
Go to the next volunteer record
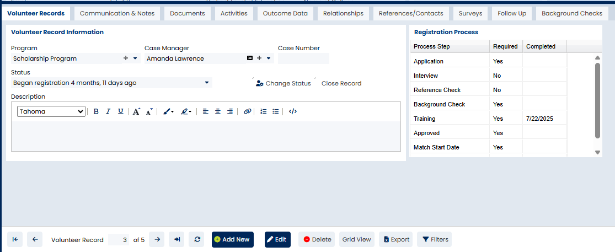point(157,239)
